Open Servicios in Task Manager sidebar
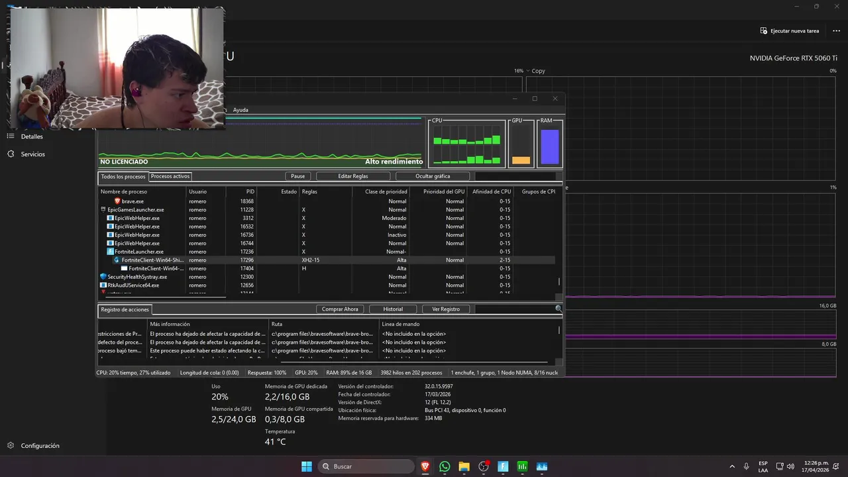The height and width of the screenshot is (477, 848). coord(33,154)
